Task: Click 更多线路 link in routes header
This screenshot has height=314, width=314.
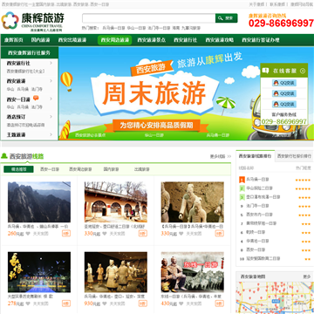Action: [217, 156]
